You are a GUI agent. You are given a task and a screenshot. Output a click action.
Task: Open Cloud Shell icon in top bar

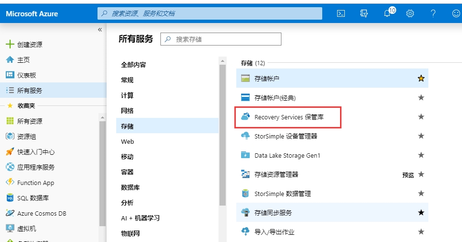point(340,13)
